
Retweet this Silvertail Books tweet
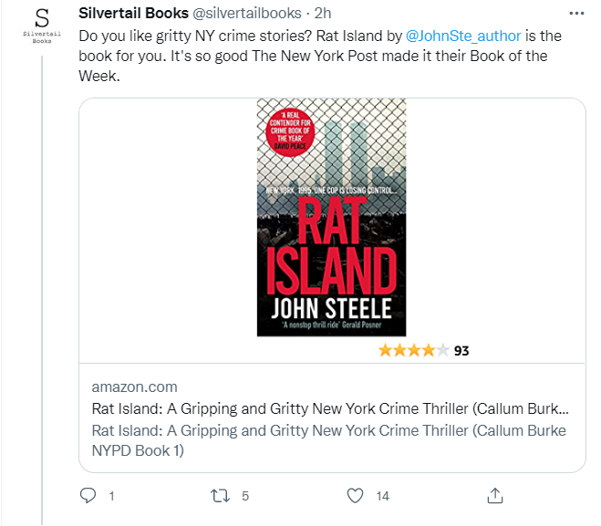[x=220, y=495]
